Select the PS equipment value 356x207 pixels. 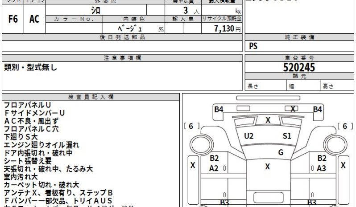tap(253, 46)
